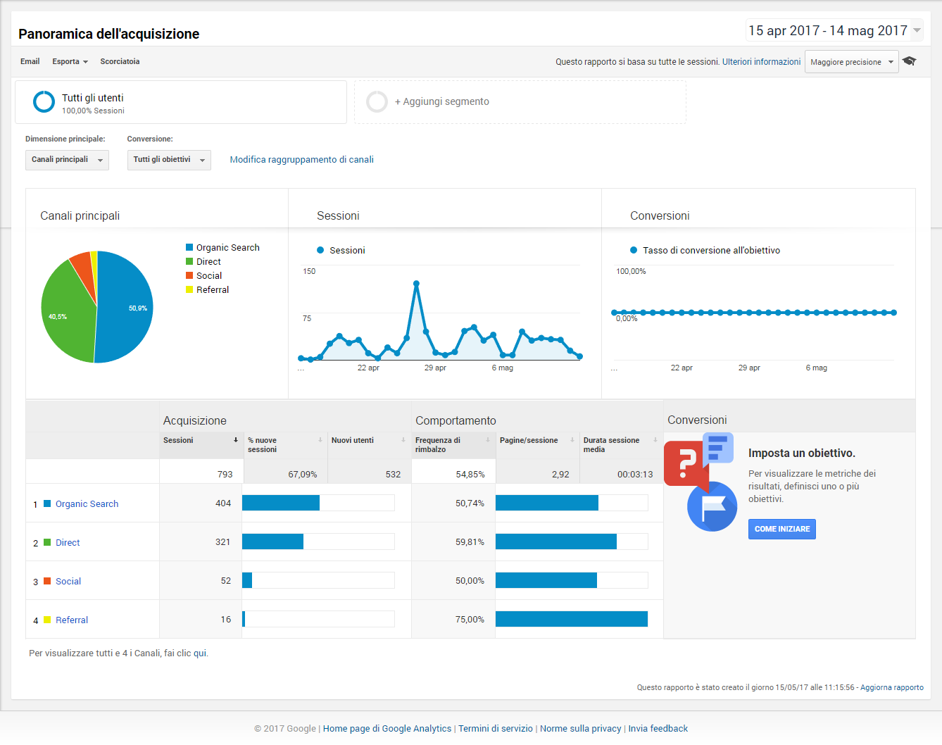
Task: Click the goal flag illustration icon
Action: pos(712,506)
